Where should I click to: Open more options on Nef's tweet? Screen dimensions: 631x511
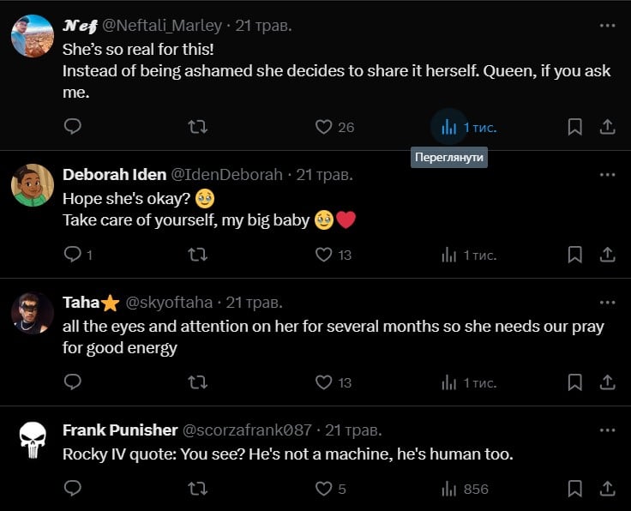607,26
